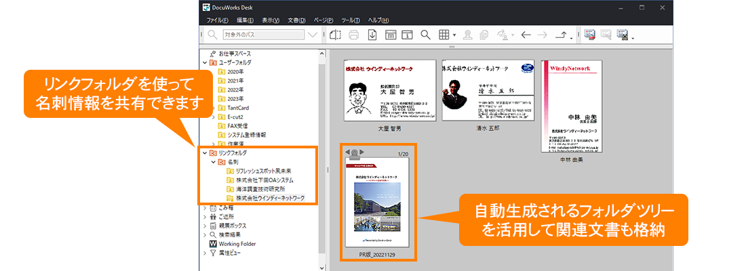The width and height of the screenshot is (746, 271).
Task: Open the 文書(D) menu
Action: (296, 20)
